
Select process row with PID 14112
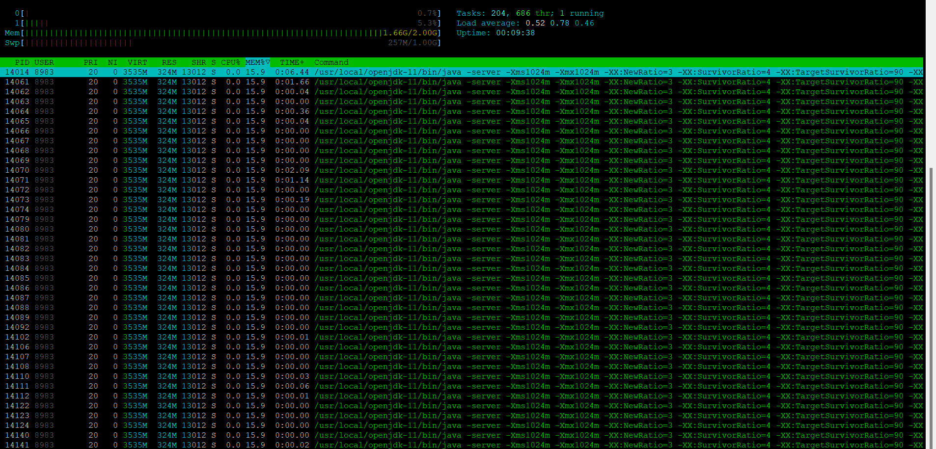point(462,396)
